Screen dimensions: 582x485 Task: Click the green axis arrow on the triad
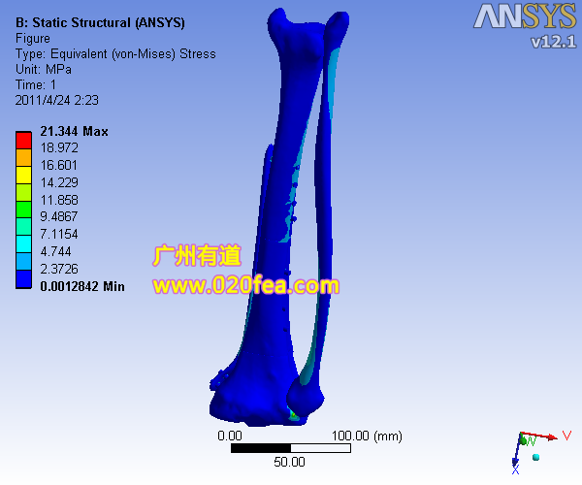525,441
